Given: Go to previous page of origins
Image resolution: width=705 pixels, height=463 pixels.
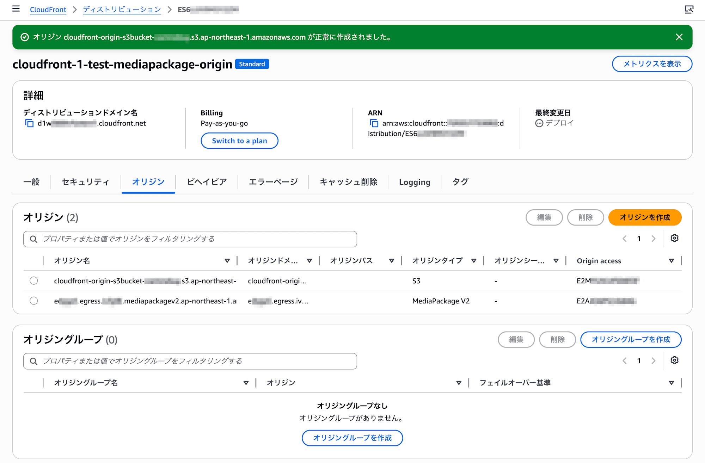Looking at the screenshot, I should (x=624, y=239).
